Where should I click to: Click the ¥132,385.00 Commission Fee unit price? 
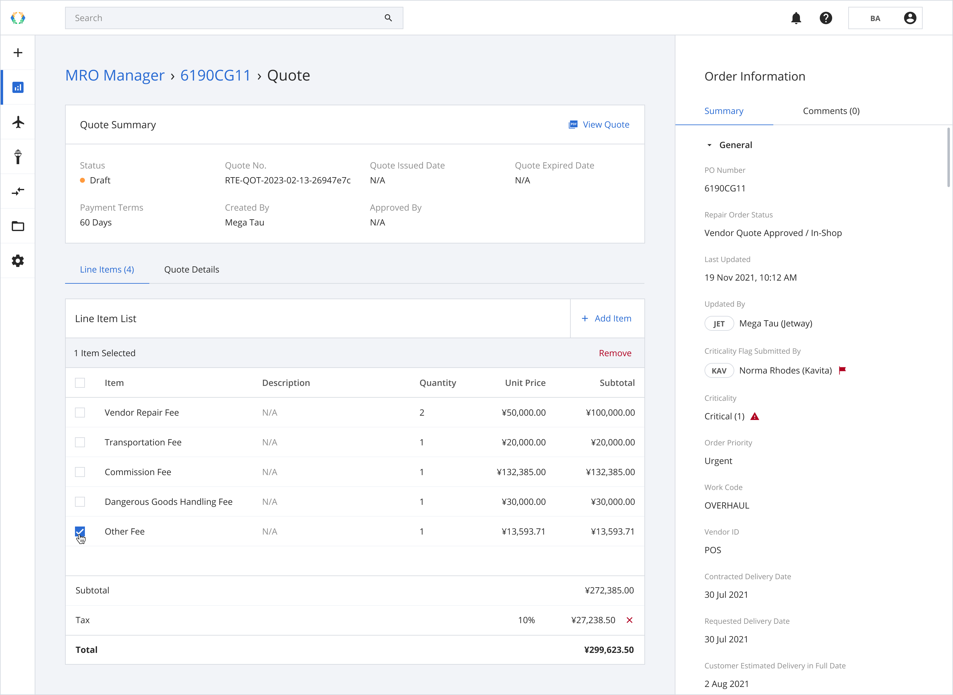click(521, 472)
